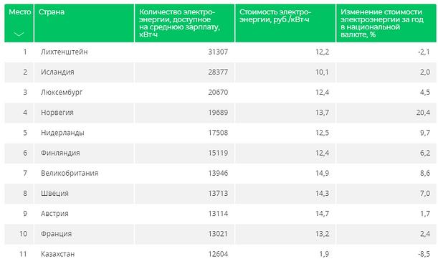Image resolution: width=438 pixels, height=264 pixels.
Task: Click the 31307 kWh value cell
Action: 185,52
